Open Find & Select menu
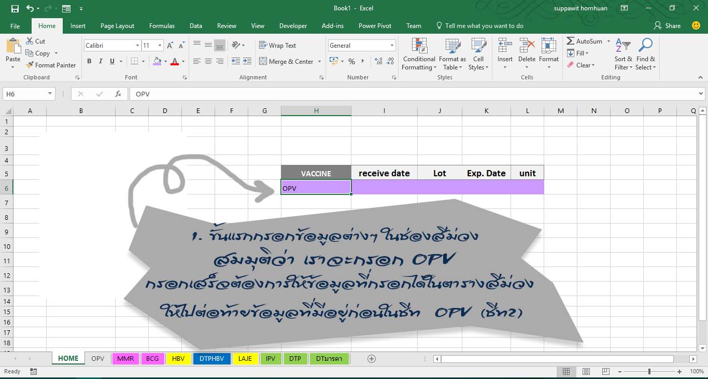 coord(646,54)
